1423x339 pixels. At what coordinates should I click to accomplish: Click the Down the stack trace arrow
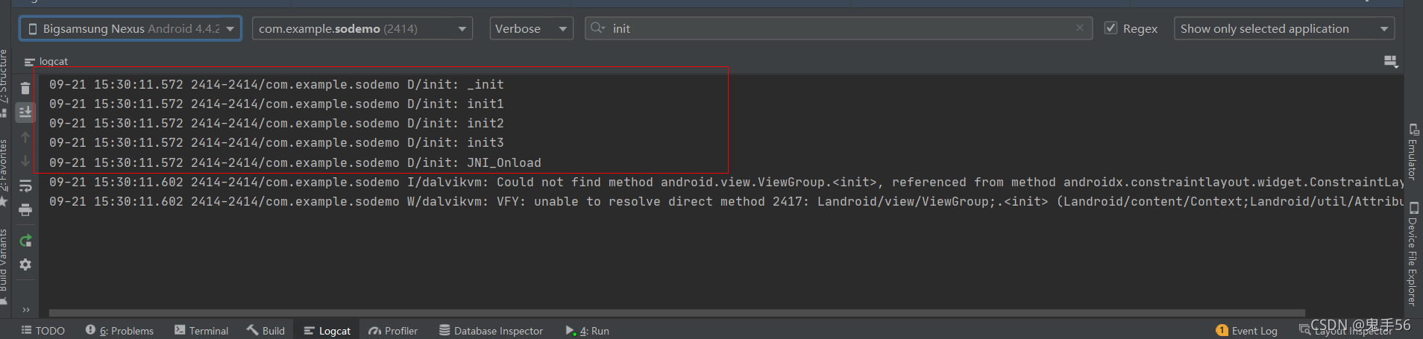[25, 161]
